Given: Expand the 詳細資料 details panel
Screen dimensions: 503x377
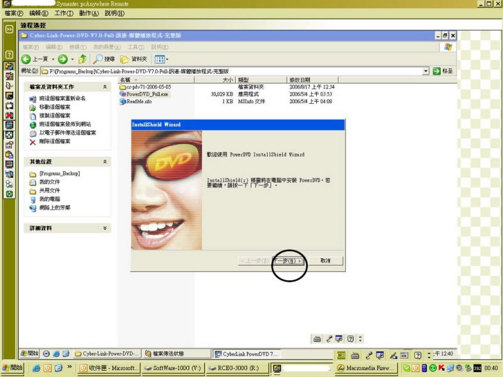Looking at the screenshot, I should coord(104,228).
